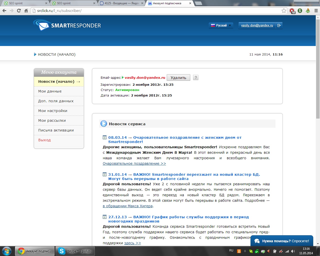Click calendar icon beside 27.12.13 news

(x=105, y=217)
